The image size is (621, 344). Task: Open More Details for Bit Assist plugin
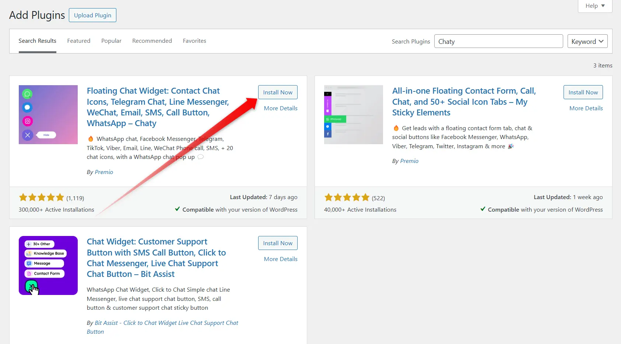pyautogui.click(x=281, y=259)
